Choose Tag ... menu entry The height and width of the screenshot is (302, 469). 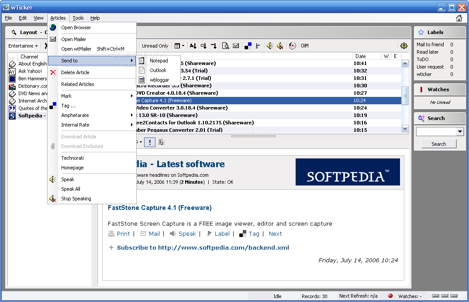tap(92, 106)
